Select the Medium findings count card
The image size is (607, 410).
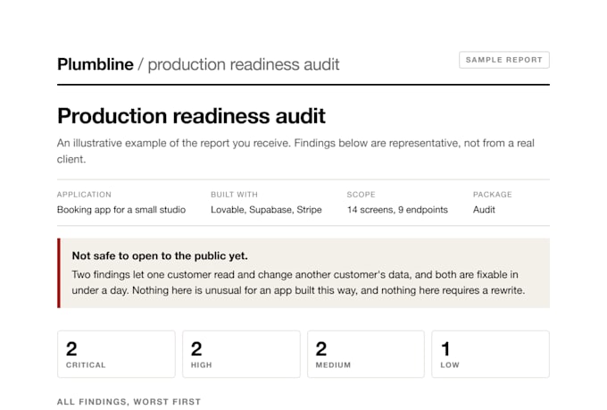(366, 355)
